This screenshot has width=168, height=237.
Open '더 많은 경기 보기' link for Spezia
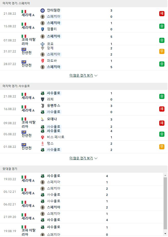click(81, 75)
